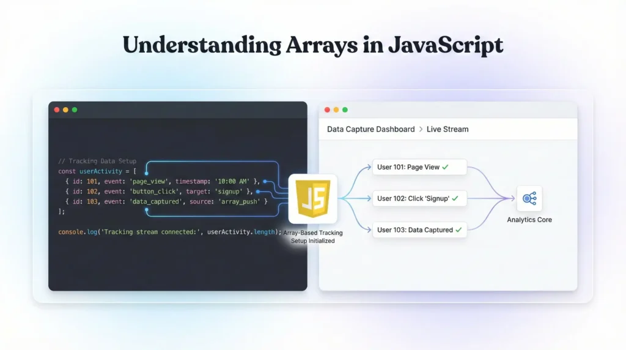This screenshot has width=626, height=350.
Task: Open the Data Capture Dashboard breadcrumb
Action: coord(370,129)
